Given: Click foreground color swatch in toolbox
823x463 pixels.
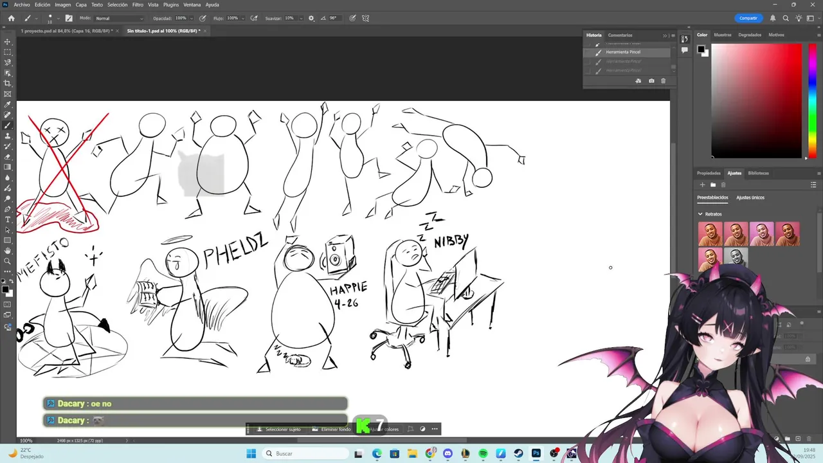Looking at the screenshot, I should pos(6,289).
